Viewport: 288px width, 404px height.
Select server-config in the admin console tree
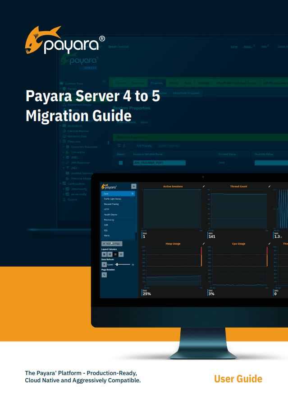coord(78,194)
